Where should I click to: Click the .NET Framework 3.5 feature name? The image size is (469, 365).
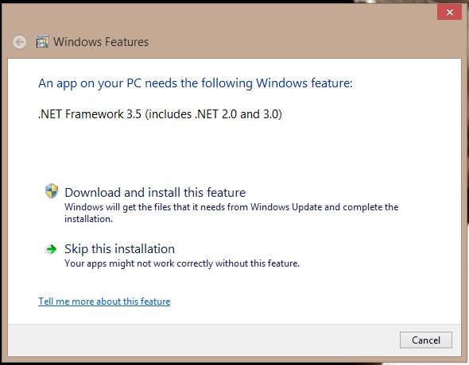coord(90,114)
